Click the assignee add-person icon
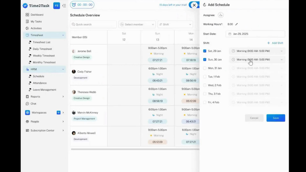Screen dimensions: 306x172 (221, 15)
